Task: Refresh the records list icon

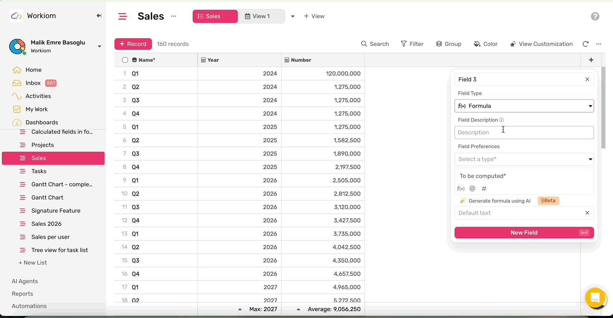Action: (x=585, y=44)
